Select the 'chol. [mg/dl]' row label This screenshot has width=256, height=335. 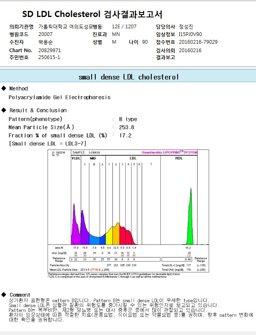pos(59,253)
